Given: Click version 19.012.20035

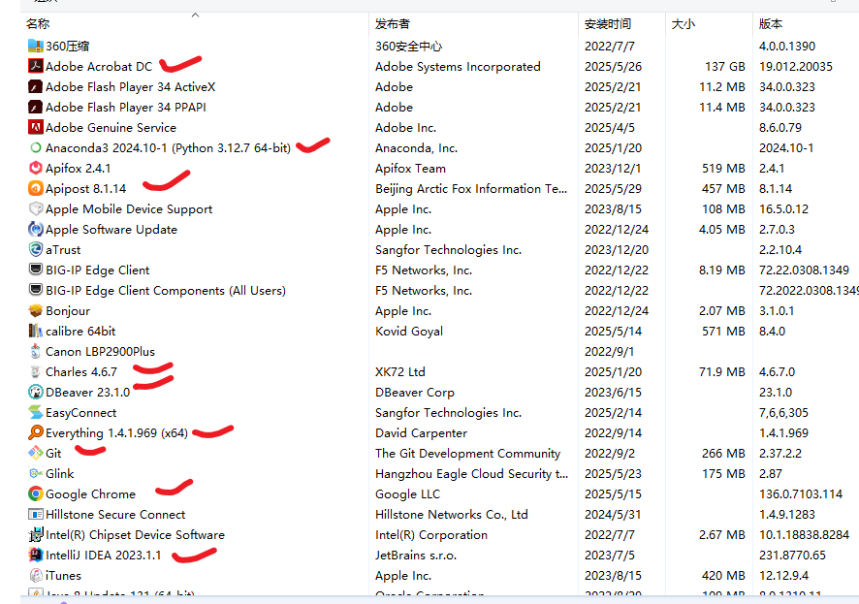Looking at the screenshot, I should click(x=795, y=66).
